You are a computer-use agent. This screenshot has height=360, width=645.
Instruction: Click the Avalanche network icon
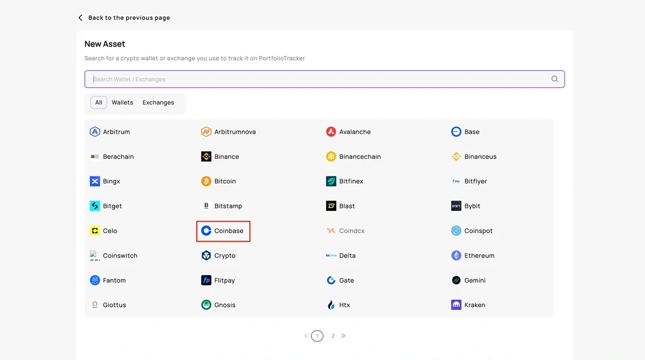click(331, 131)
